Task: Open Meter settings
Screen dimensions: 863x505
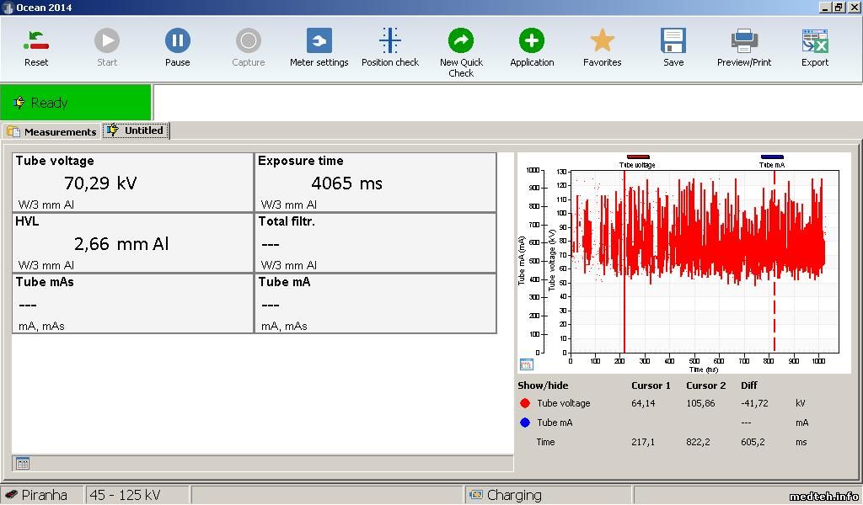Action: (319, 41)
